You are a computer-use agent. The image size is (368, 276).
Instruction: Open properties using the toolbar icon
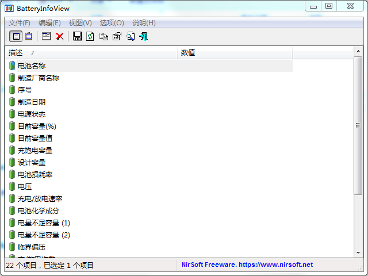(x=117, y=36)
